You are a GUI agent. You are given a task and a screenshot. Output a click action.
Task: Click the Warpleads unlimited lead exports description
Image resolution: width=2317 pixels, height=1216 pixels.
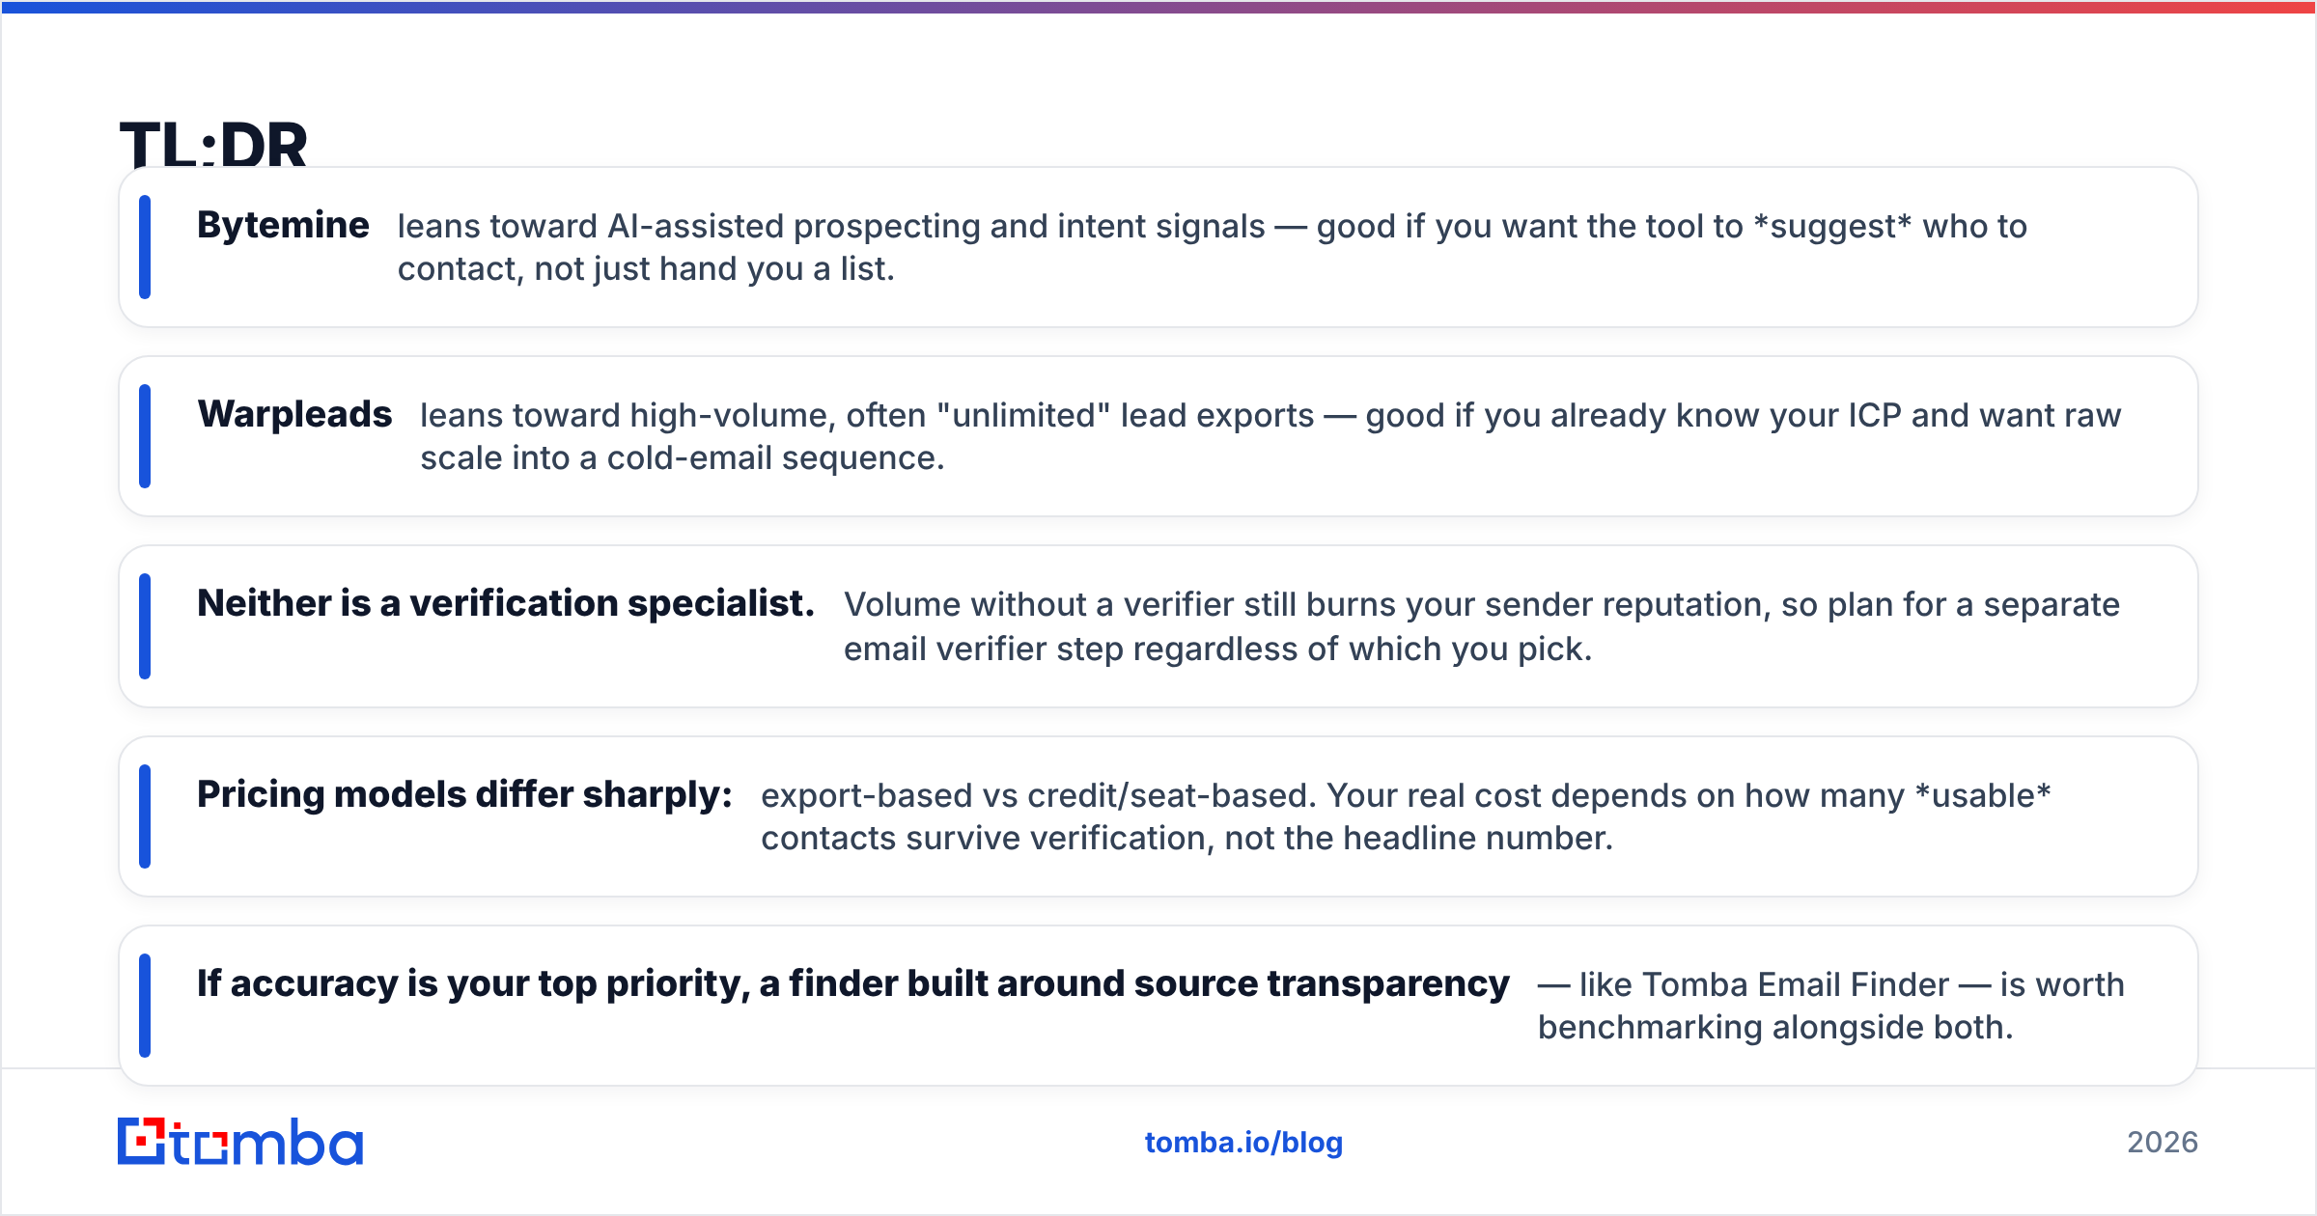pos(1270,436)
